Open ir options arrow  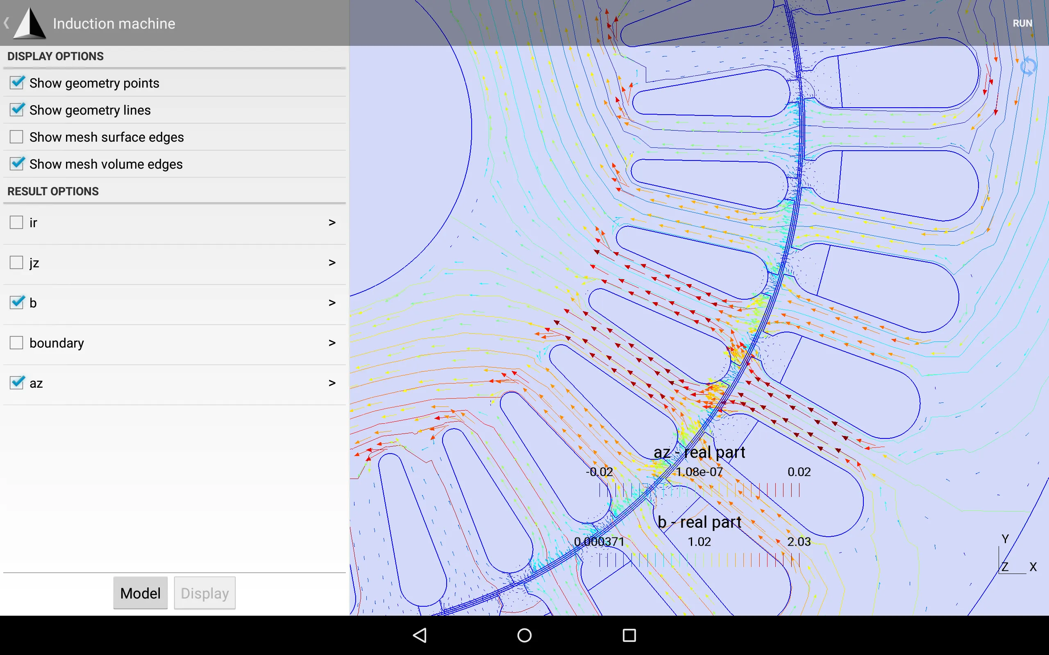[x=332, y=223]
